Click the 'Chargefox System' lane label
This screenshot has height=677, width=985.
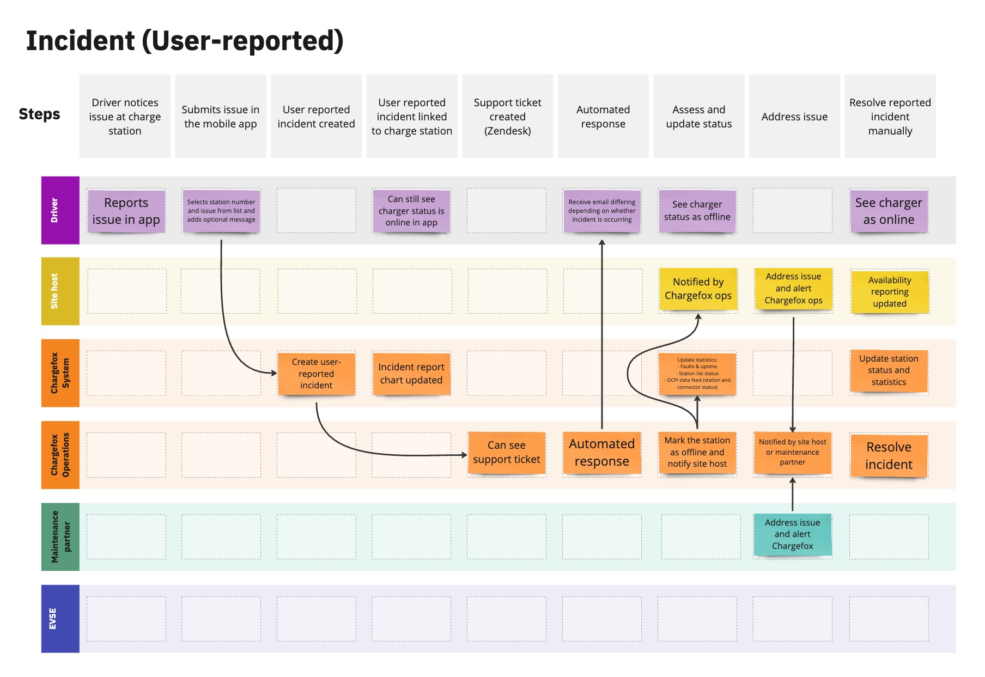click(x=60, y=373)
